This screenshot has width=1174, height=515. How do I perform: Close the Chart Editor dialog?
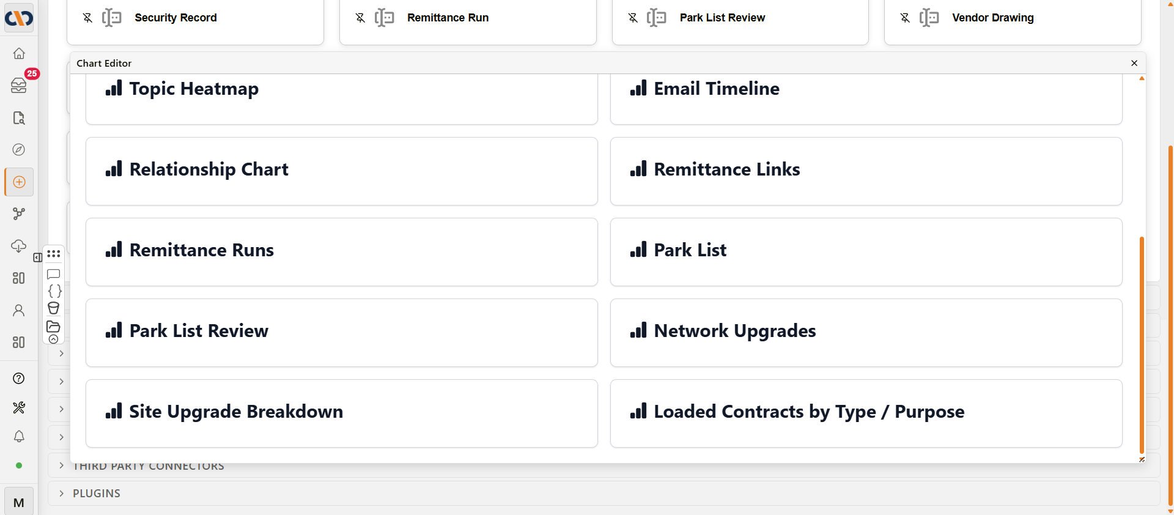pos(1134,63)
